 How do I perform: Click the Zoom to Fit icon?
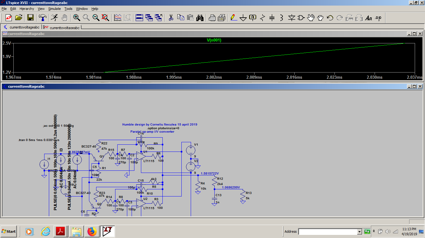click(105, 18)
